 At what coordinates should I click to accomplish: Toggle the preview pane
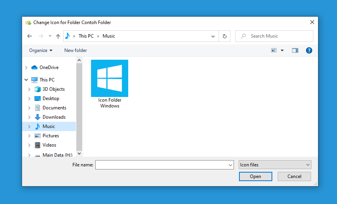295,50
